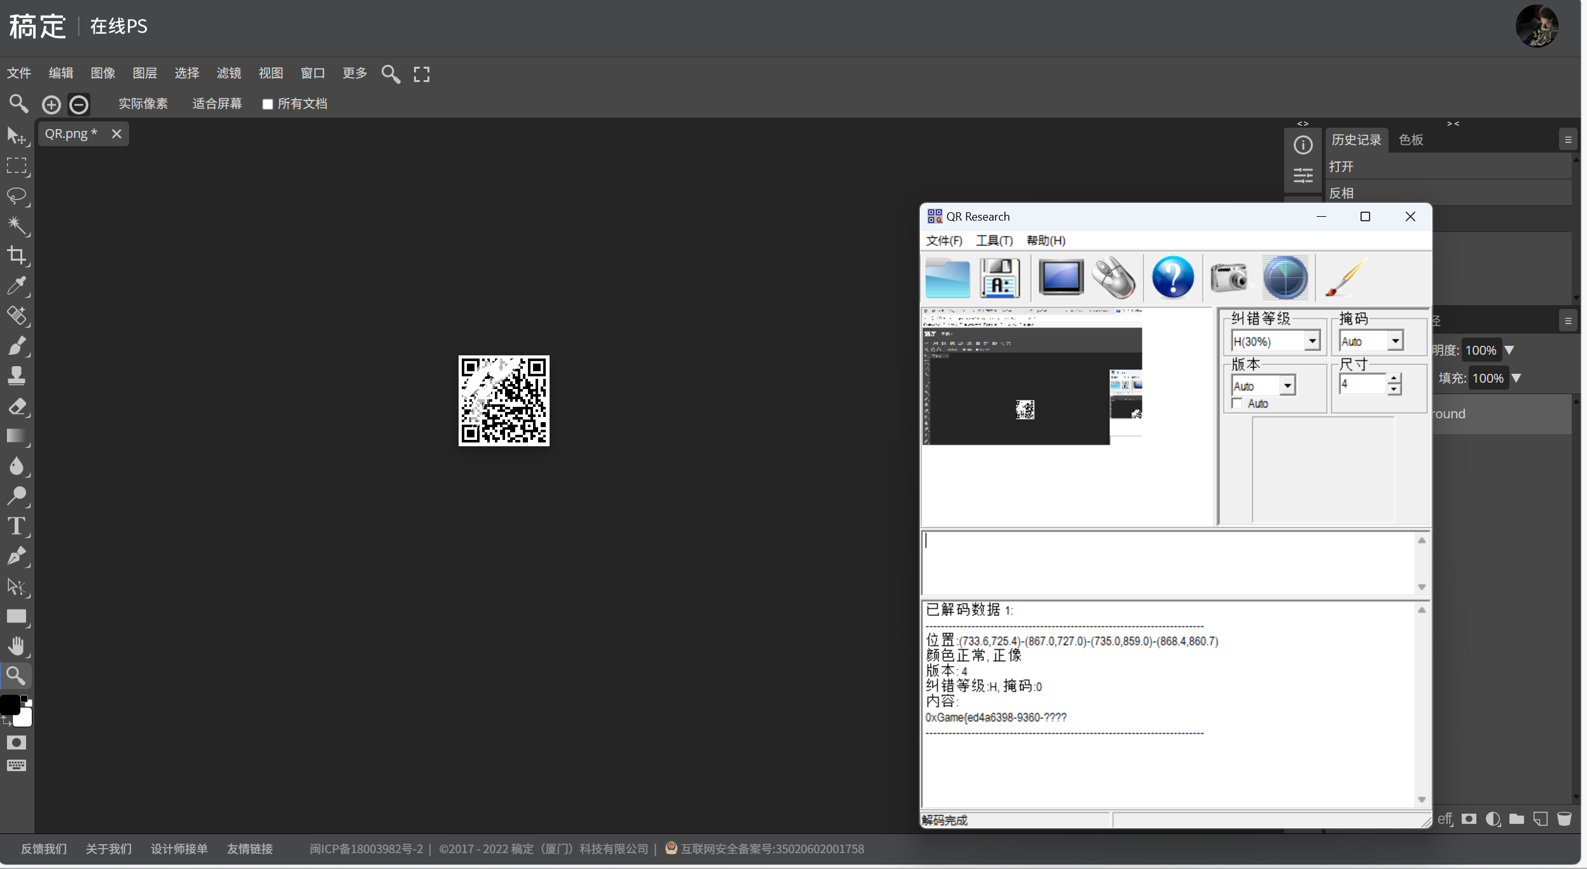Toggle quick mask mode icon

(17, 742)
